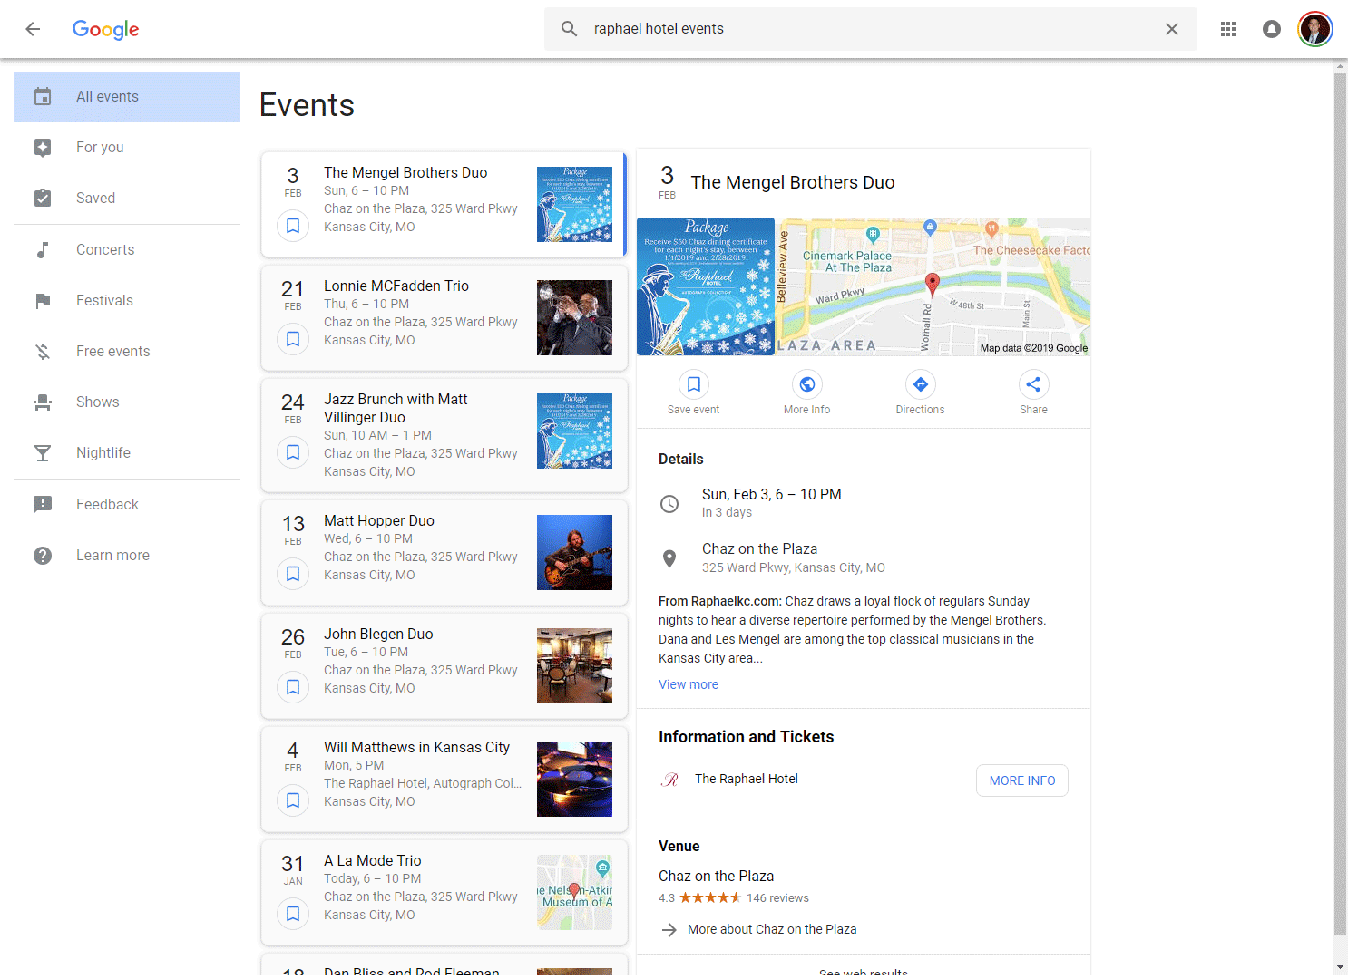
Task: Click the clock icon beside event time
Action: coord(669,504)
